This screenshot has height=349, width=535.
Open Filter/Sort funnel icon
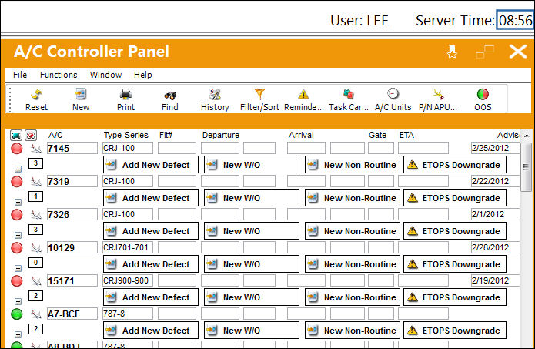(x=259, y=94)
